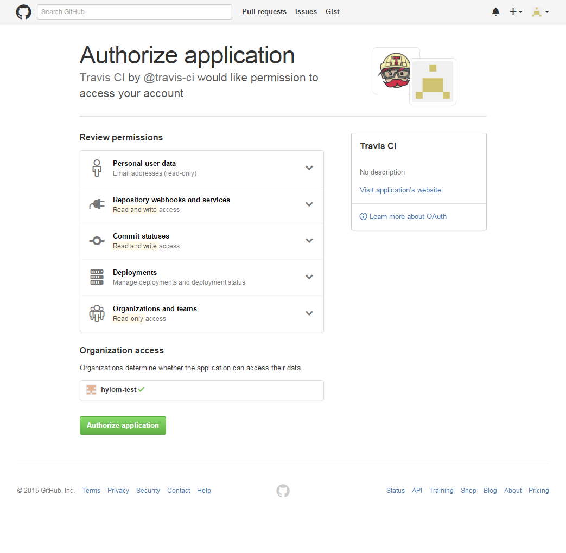Screen dimensions: 566x553
Task: Open Blog footer link
Action: tap(490, 491)
